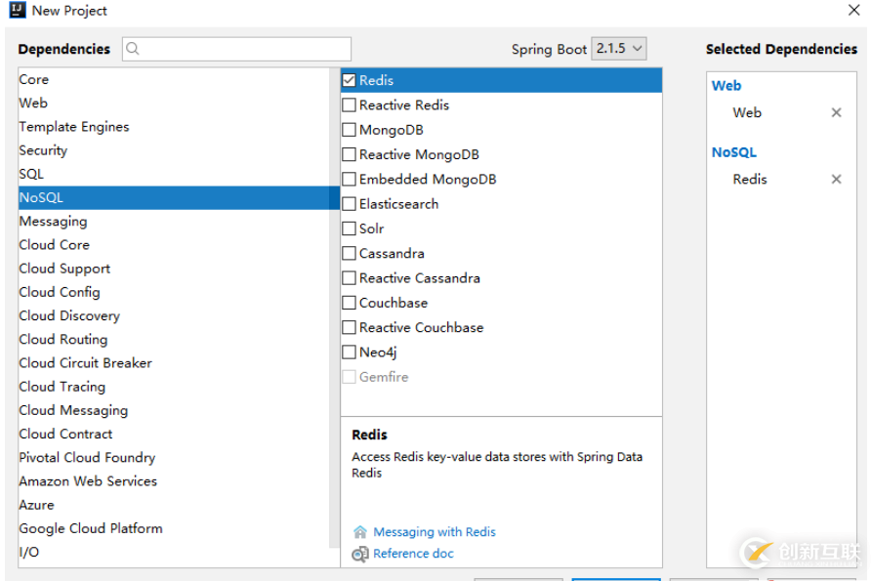Select Amazon Web Services category
871x581 pixels.
coord(88,481)
